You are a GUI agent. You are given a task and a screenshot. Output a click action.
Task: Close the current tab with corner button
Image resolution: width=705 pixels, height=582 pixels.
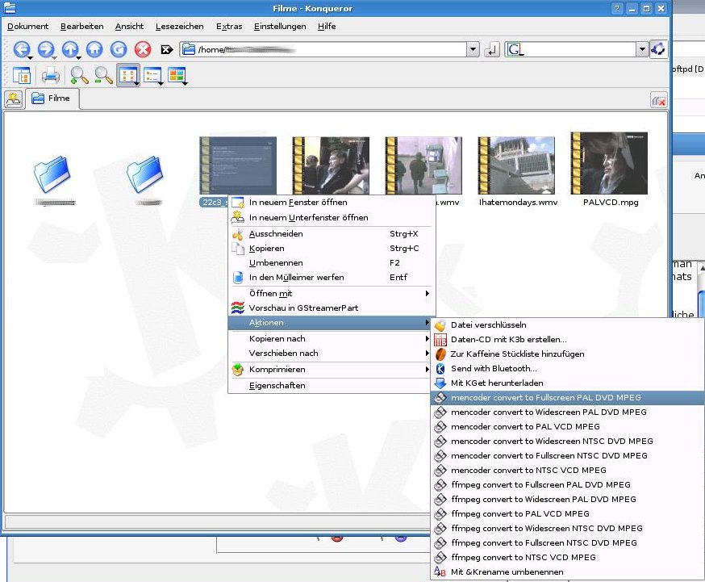coord(659,100)
